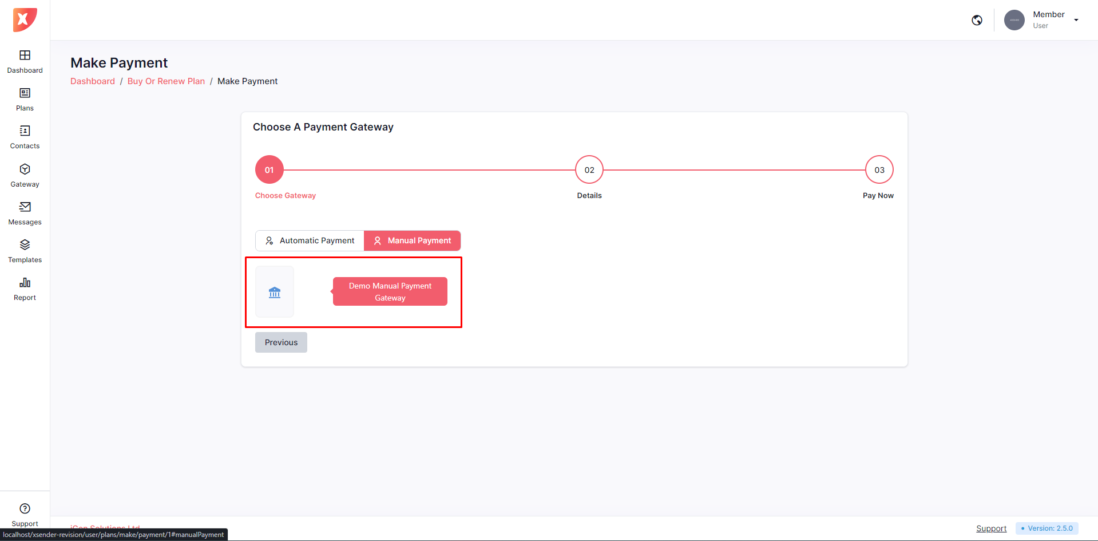Choose the Demo Manual Payment Gateway option

pyautogui.click(x=390, y=291)
